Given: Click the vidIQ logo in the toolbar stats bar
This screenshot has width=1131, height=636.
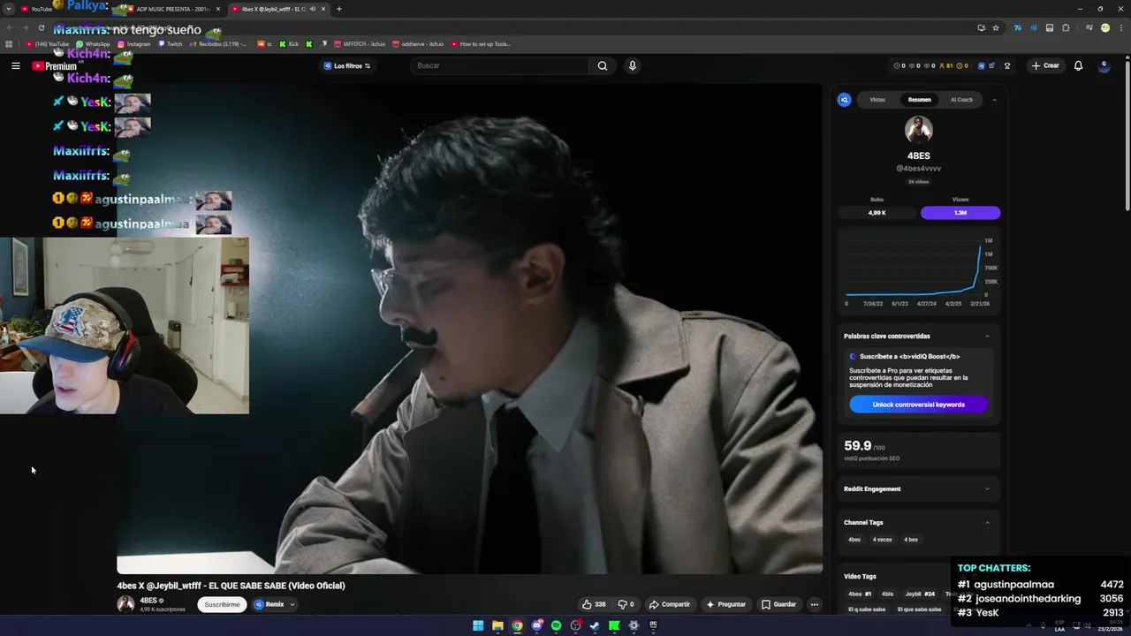Looking at the screenshot, I should pos(981,65).
